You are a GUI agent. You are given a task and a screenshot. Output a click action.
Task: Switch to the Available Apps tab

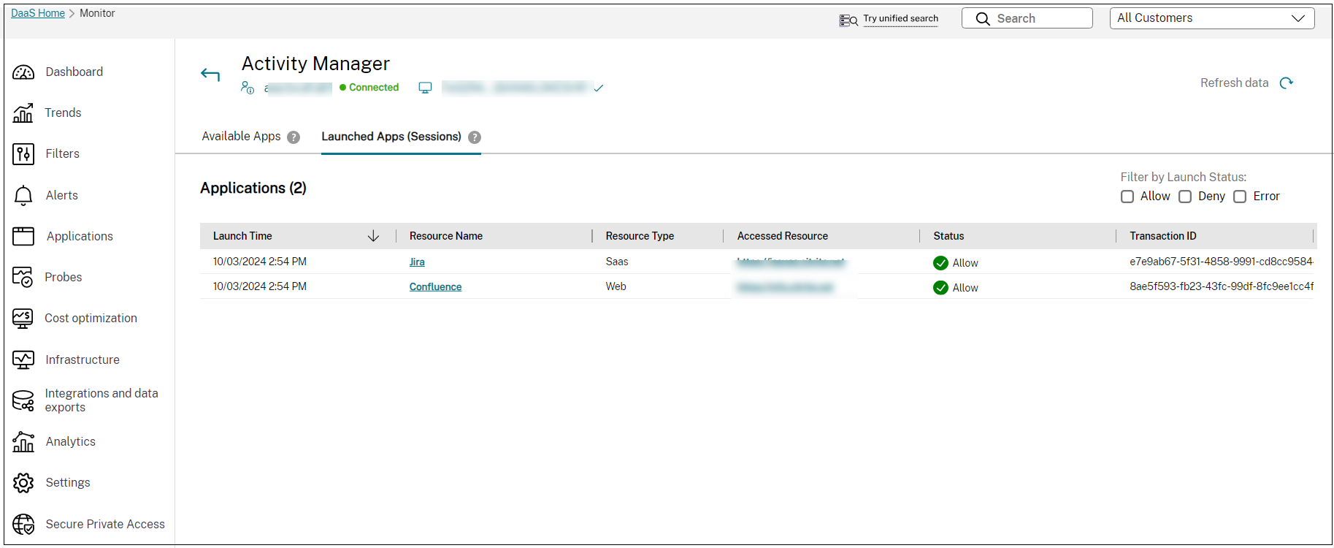(x=241, y=137)
